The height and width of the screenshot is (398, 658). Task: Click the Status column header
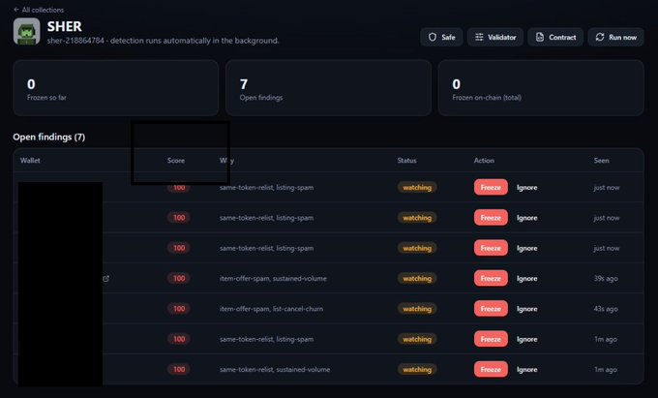tap(407, 161)
